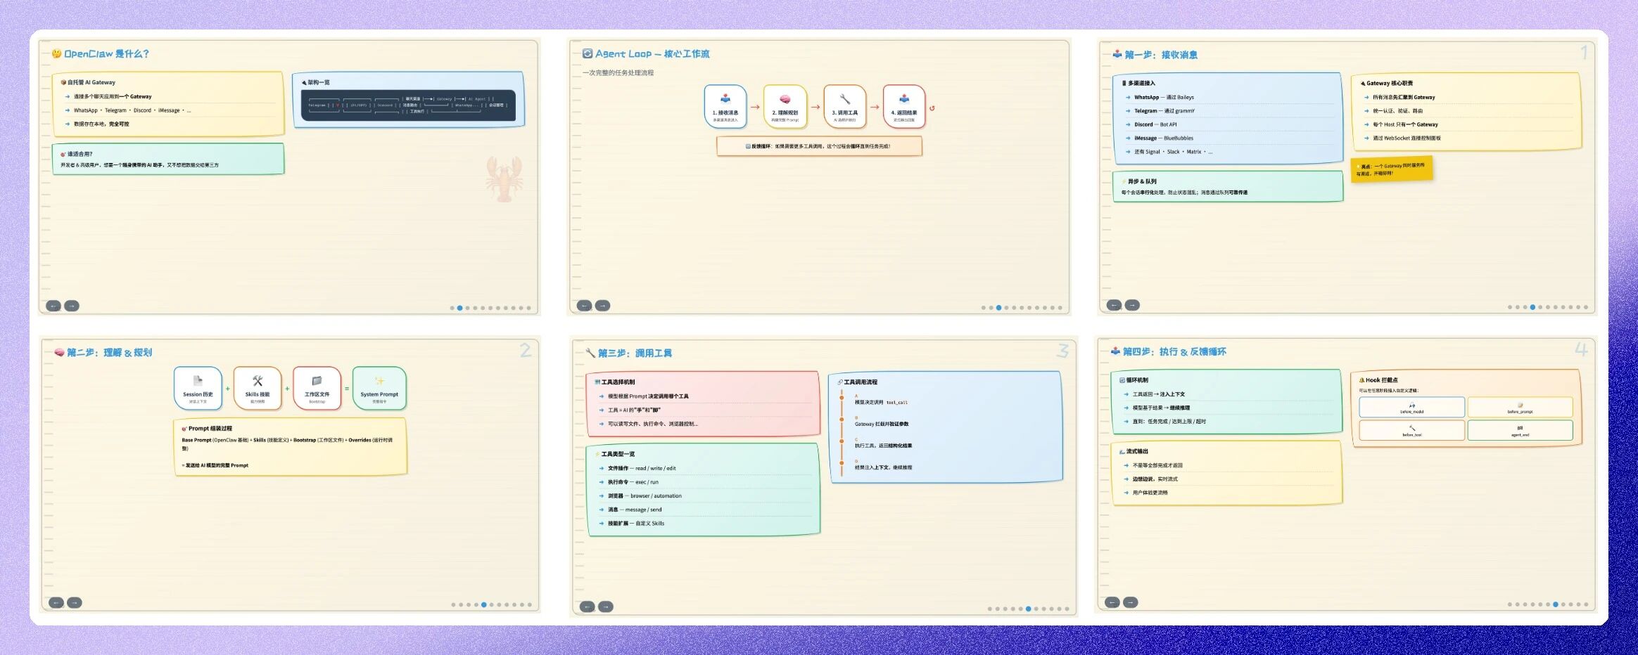Click the wrench icon in '3. 调用工具' card
Viewport: 1638px width, 655px height.
click(844, 99)
